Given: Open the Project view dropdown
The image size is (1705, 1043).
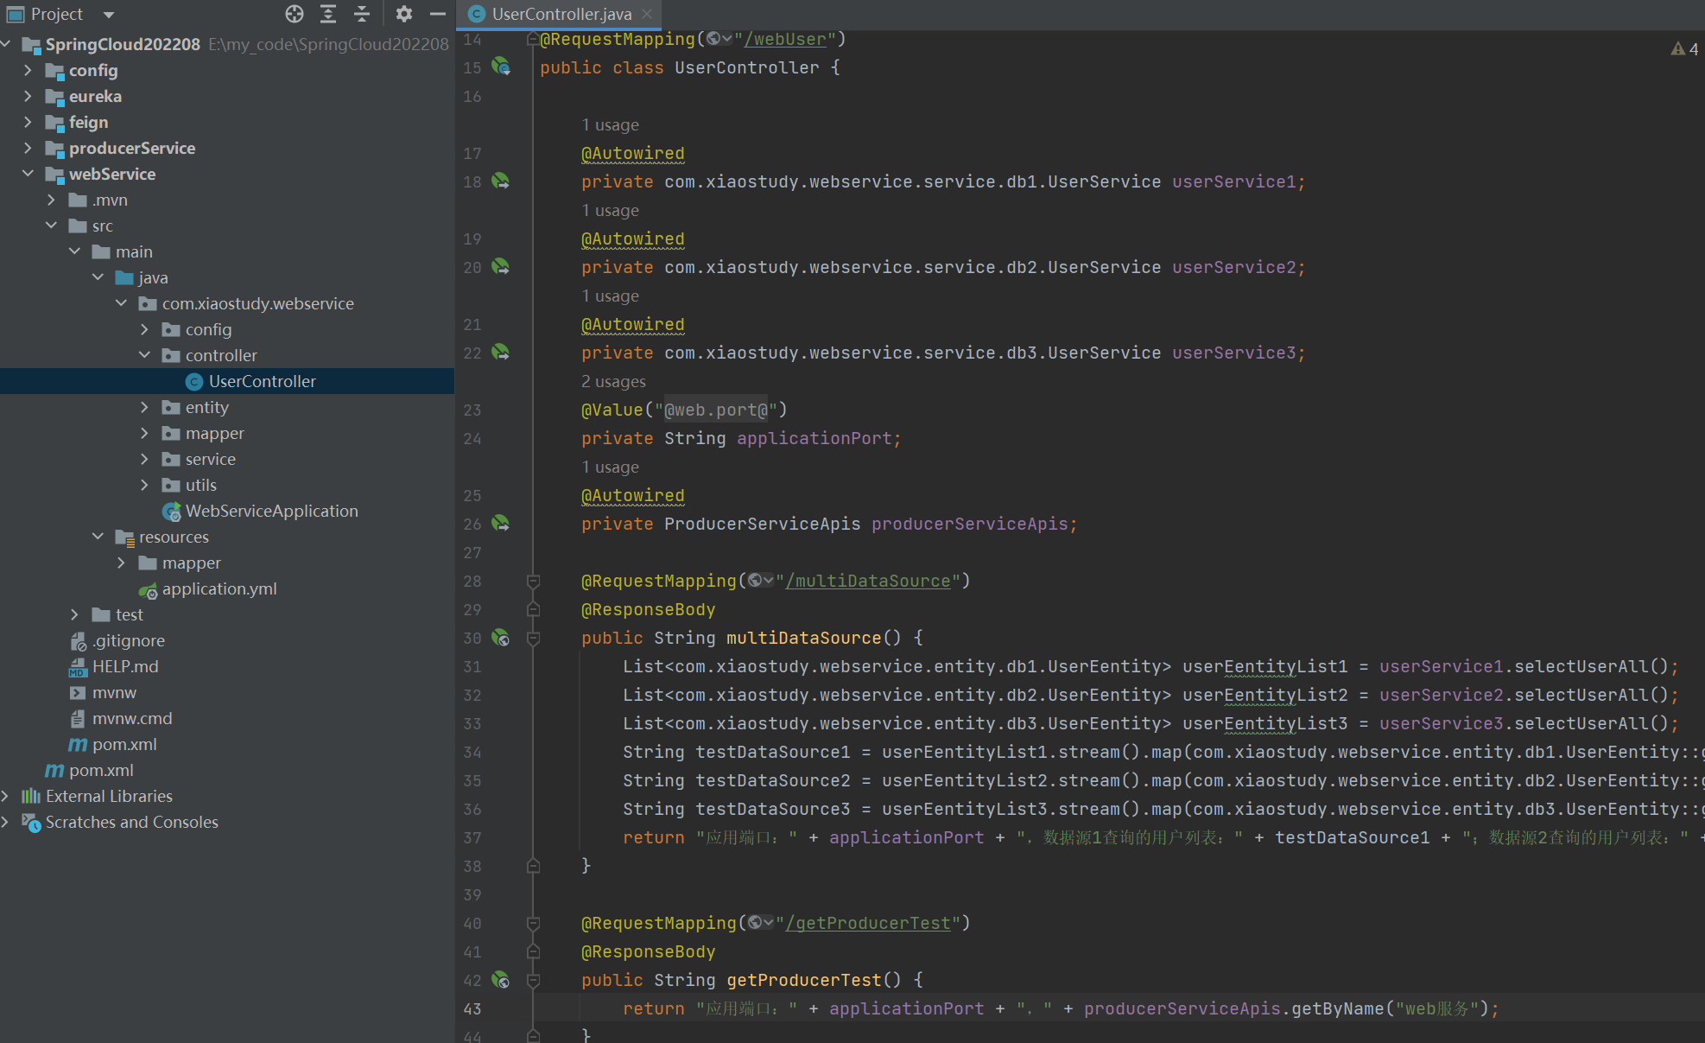Looking at the screenshot, I should (x=109, y=15).
